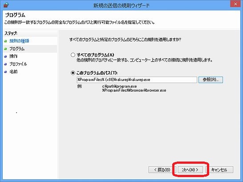The width and height of the screenshot is (243, 182).
Task: Go back with the 戻る(B) button
Action: [x=162, y=170]
